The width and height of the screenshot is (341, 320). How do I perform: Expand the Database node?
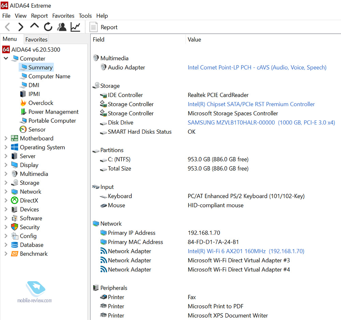[6, 245]
